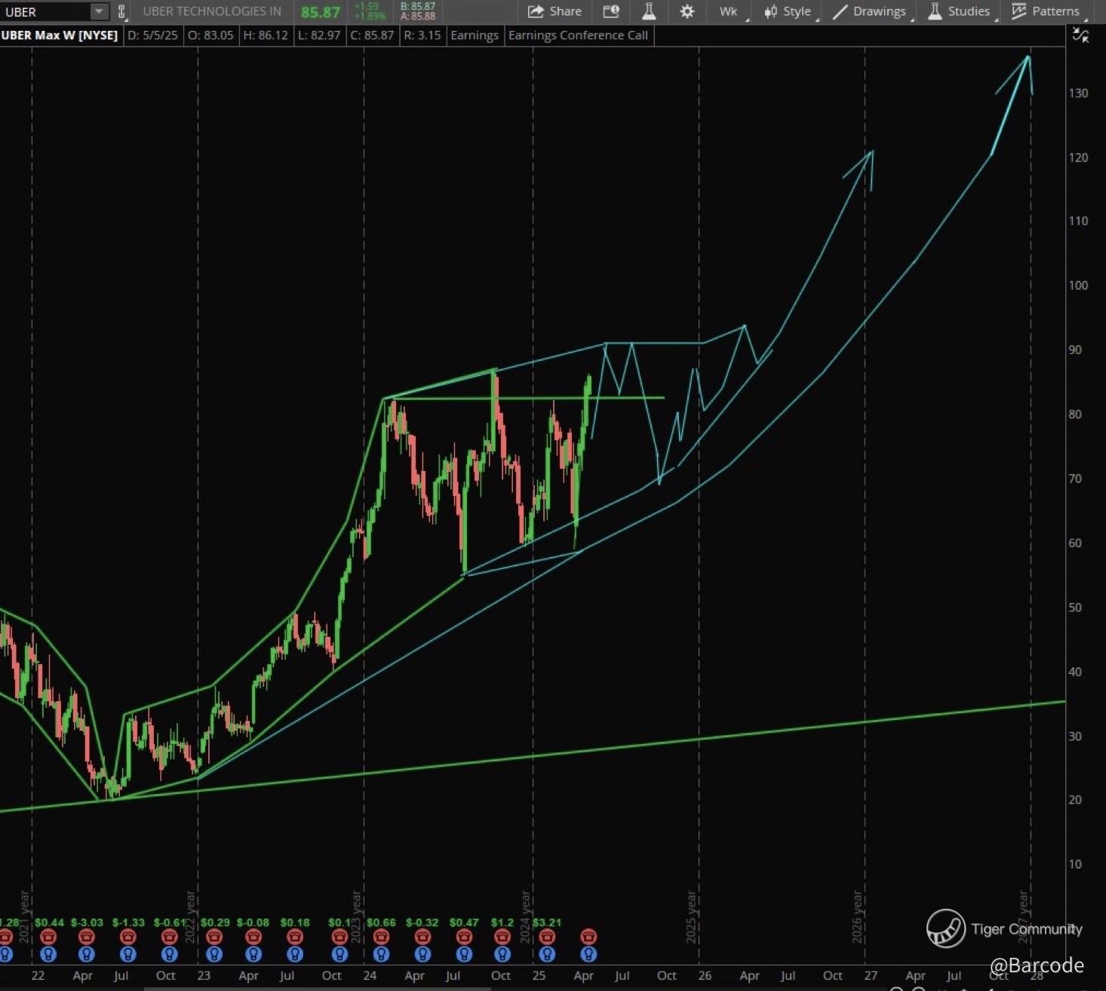Image resolution: width=1106 pixels, height=991 pixels.
Task: Click the blue bulb icon under $0.66
Action: (x=381, y=954)
